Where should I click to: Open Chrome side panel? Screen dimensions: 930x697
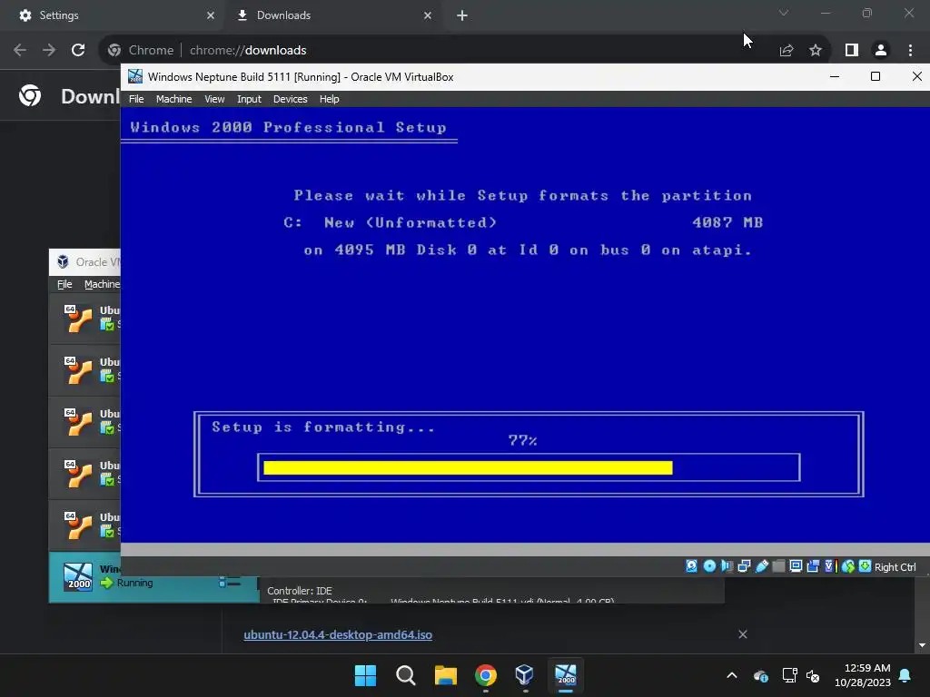tap(852, 51)
